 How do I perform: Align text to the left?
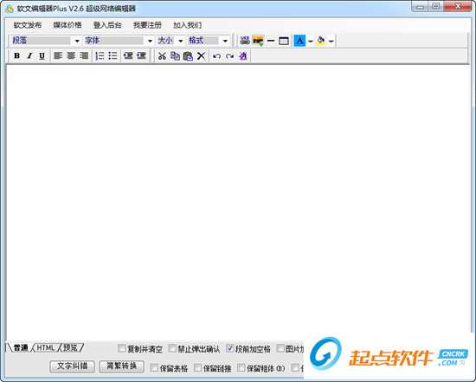(x=58, y=56)
